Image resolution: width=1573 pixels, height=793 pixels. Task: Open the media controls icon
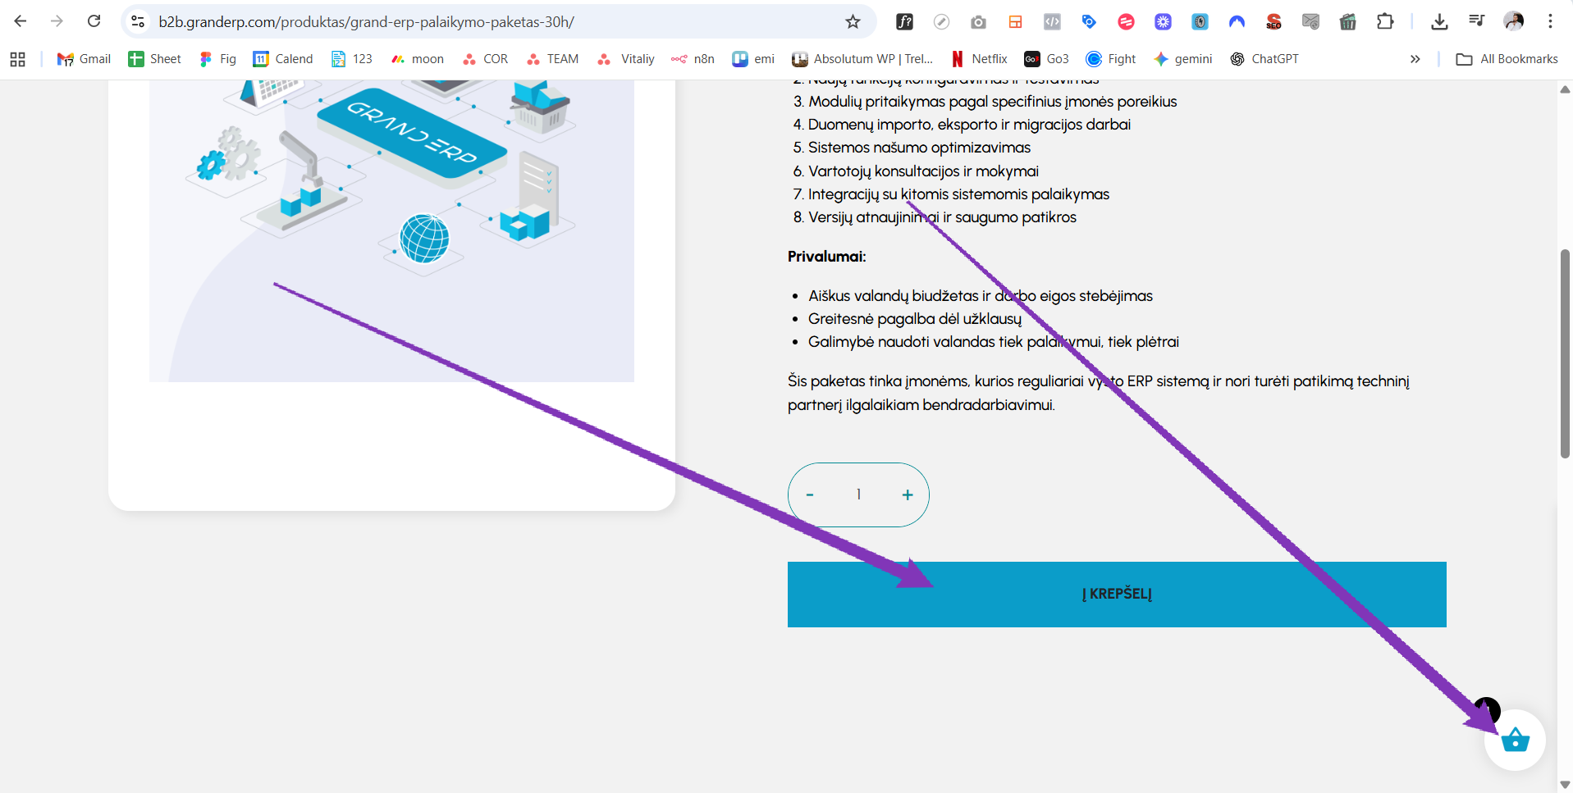(1476, 22)
